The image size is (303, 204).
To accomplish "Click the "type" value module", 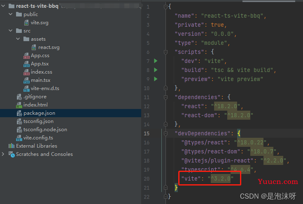I will 214,43.
